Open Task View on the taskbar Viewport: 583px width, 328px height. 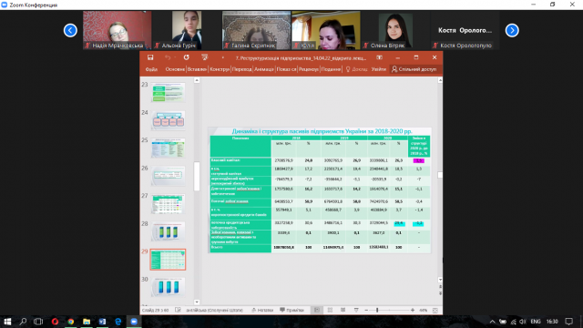click(x=38, y=322)
